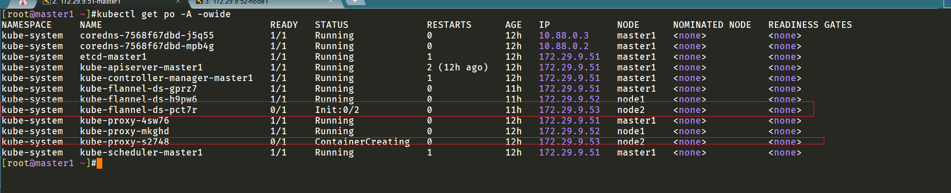Click the IP 10.88.0.3 of coredns pod
The image size is (951, 193).
564,35
